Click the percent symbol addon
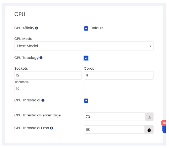This screenshot has width=169, height=148. (149, 117)
